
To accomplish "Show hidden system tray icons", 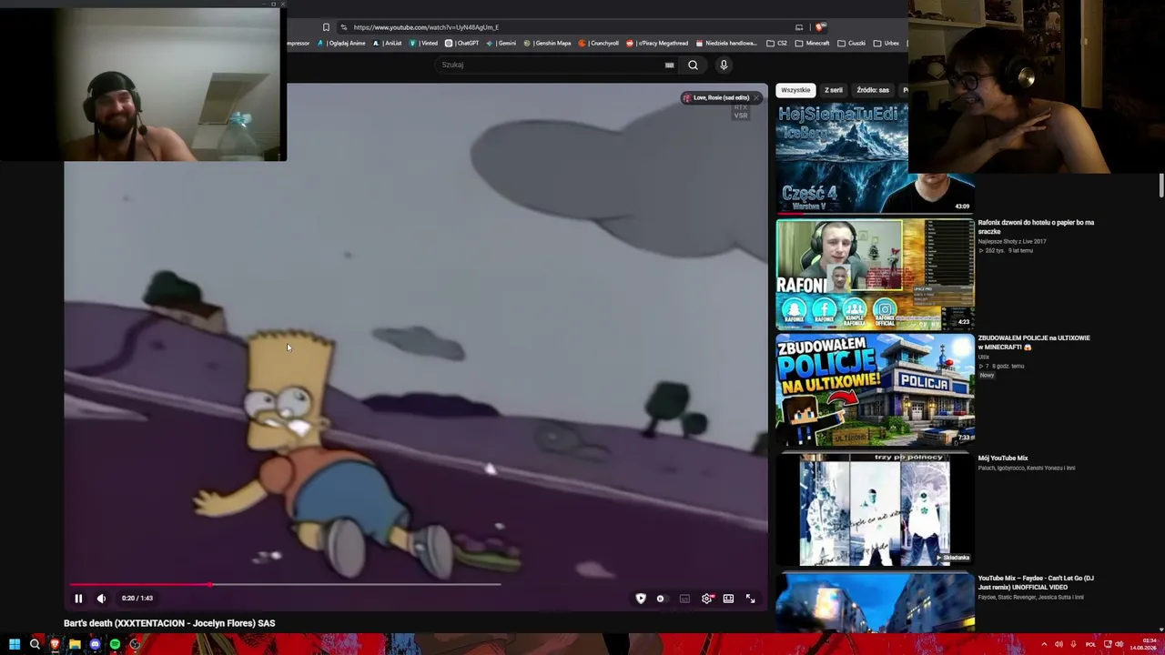I will tap(1044, 645).
